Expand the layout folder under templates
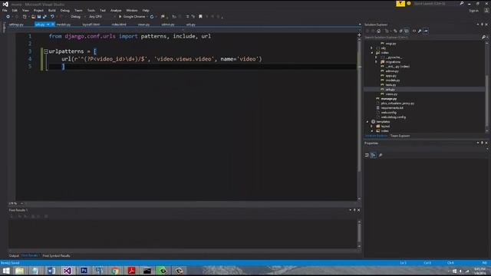Screen dimensions: 491x276 [x=372, y=127]
